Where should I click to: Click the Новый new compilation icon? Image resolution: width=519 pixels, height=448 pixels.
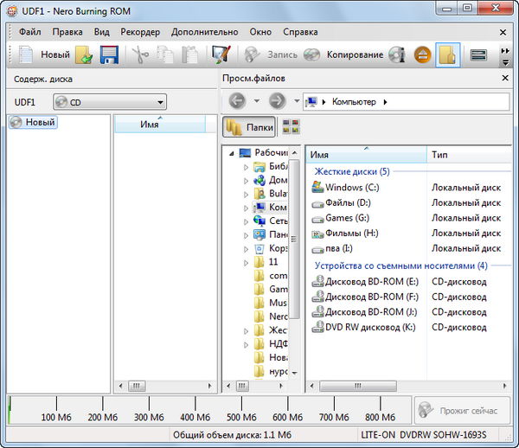(27, 55)
